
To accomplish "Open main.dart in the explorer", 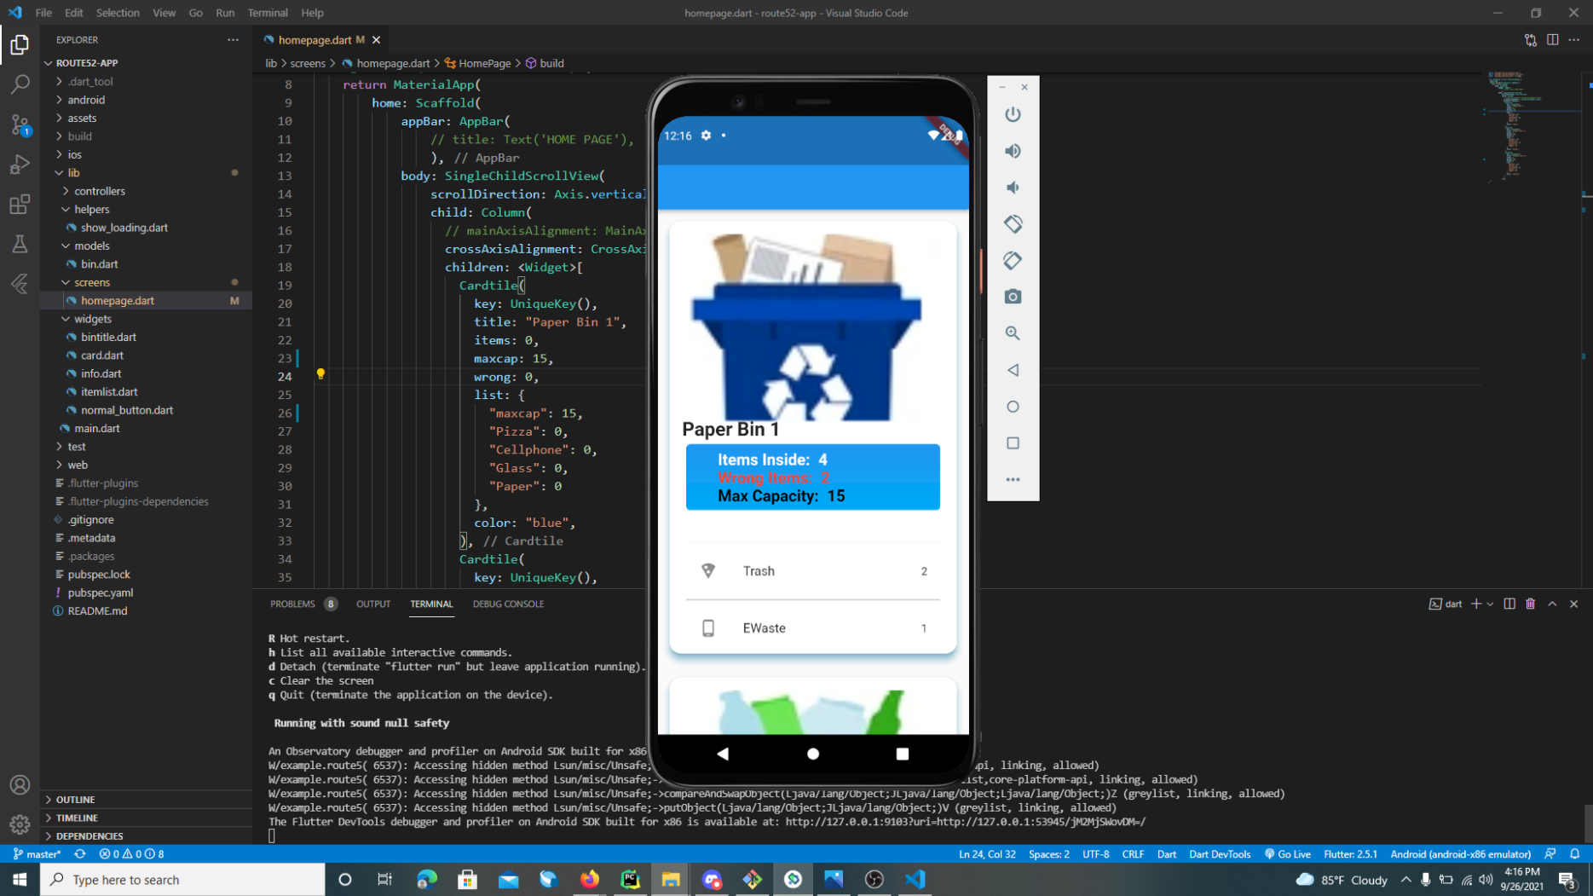I will pos(146,429).
